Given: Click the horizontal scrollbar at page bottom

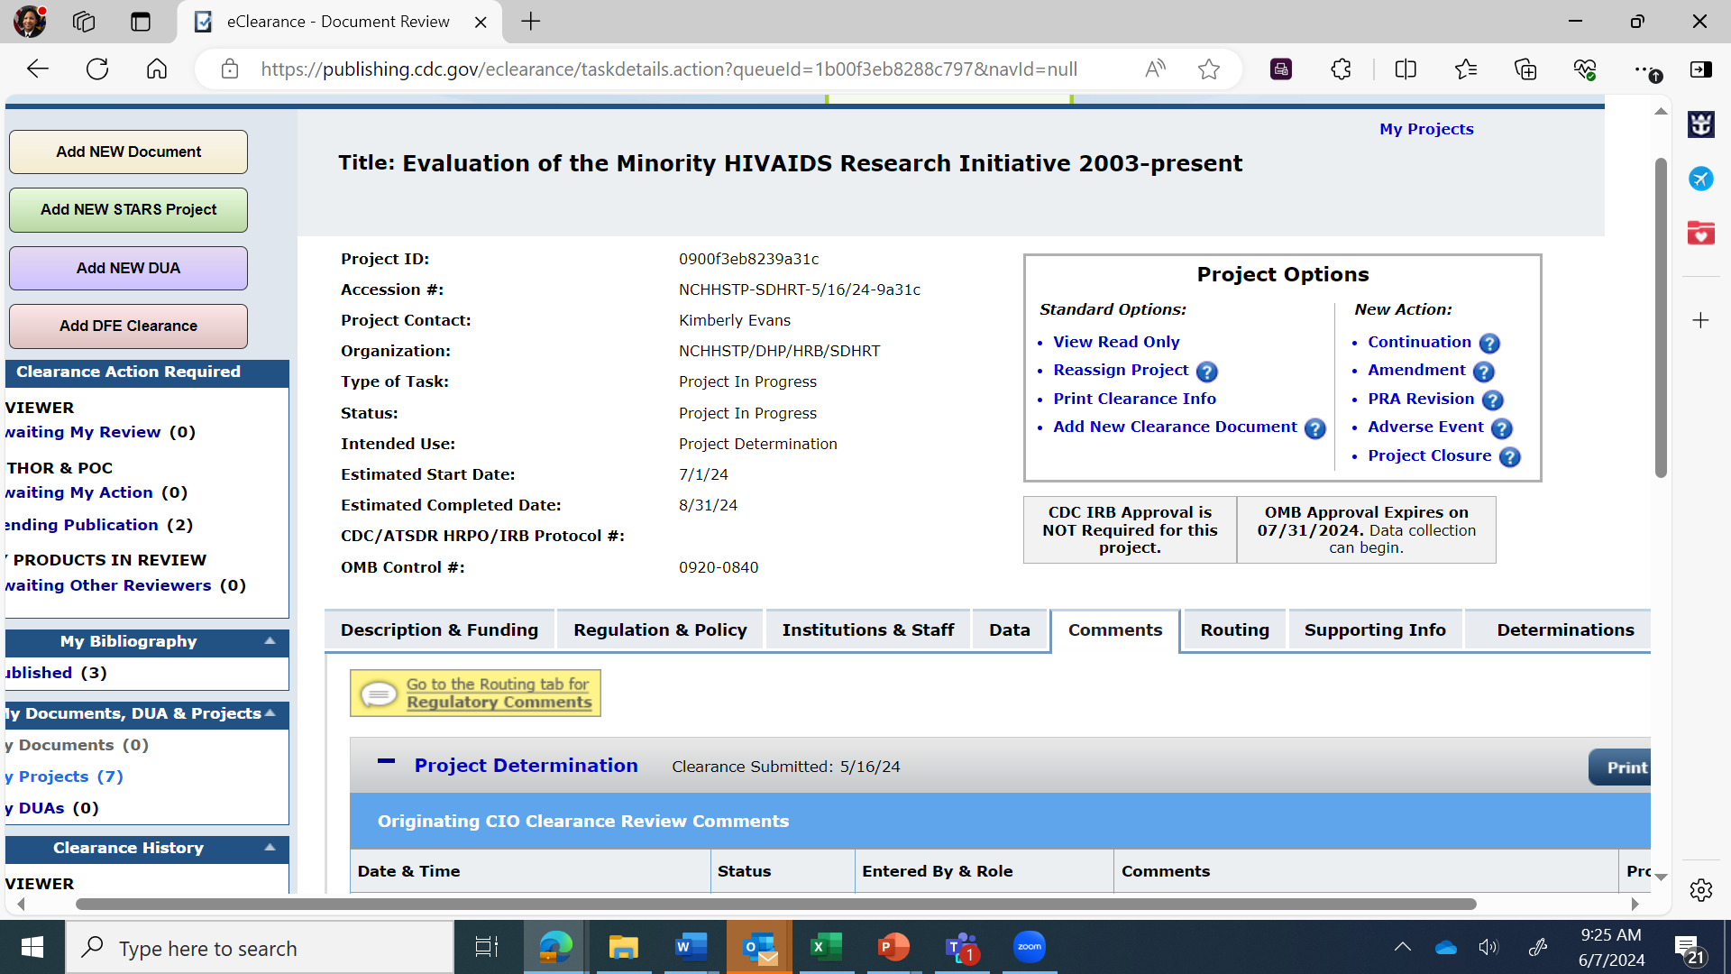Looking at the screenshot, I should click(x=775, y=904).
